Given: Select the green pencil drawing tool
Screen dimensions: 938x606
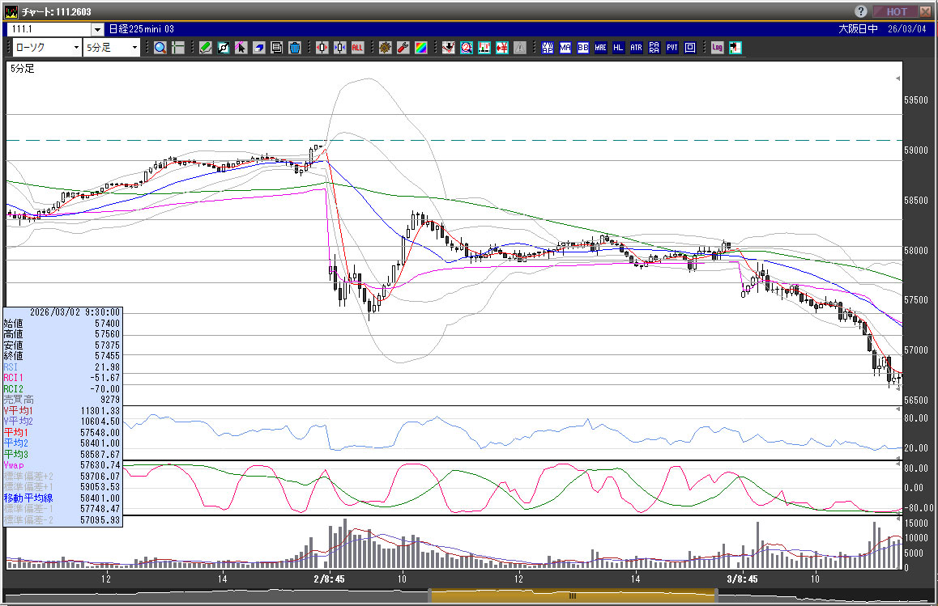Looking at the screenshot, I should pos(205,48).
